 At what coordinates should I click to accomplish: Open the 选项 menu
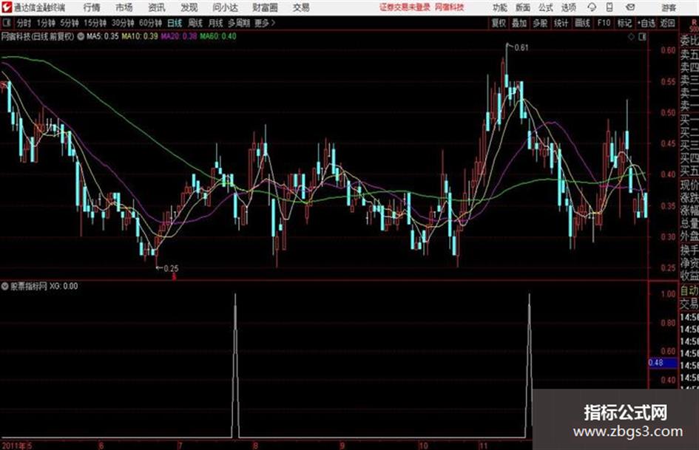tap(568, 7)
